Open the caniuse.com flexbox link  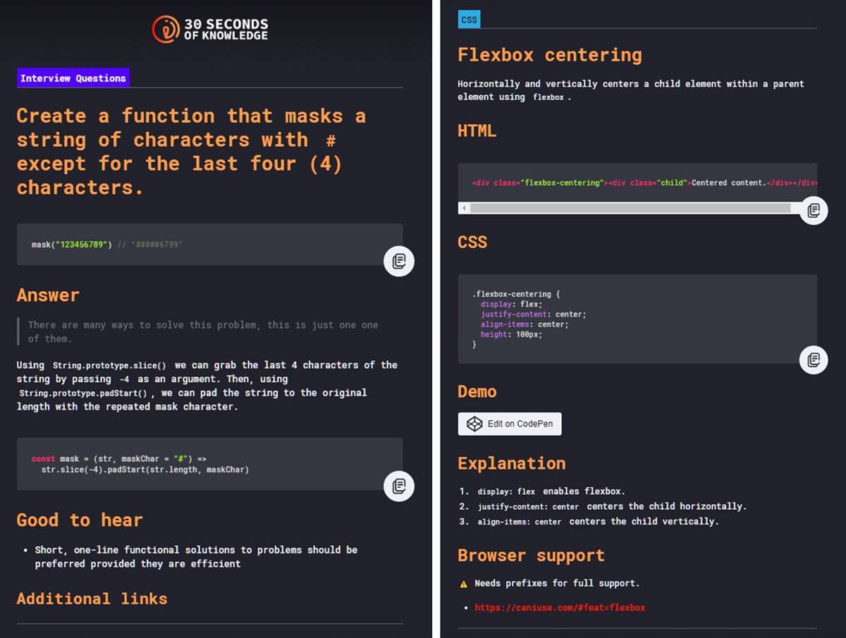[560, 607]
